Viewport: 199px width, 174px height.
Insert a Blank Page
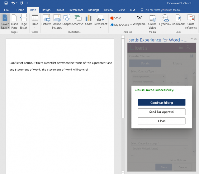[14, 22]
